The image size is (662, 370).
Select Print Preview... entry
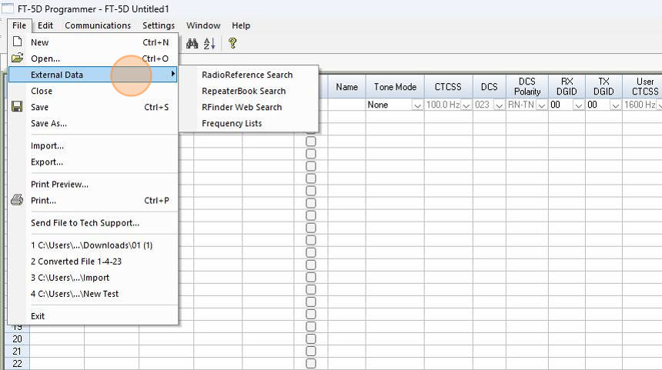click(x=93, y=185)
